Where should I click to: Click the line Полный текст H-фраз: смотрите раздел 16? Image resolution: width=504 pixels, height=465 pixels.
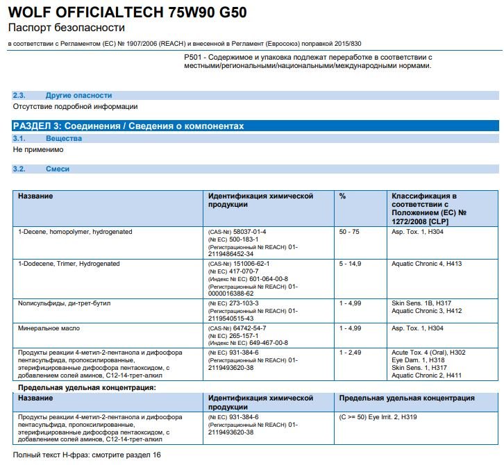[x=87, y=455]
